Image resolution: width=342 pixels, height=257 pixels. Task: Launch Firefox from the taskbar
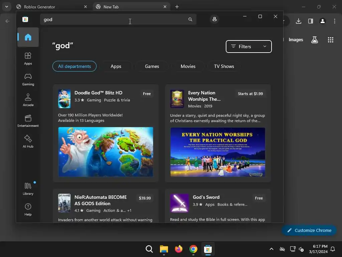click(179, 249)
